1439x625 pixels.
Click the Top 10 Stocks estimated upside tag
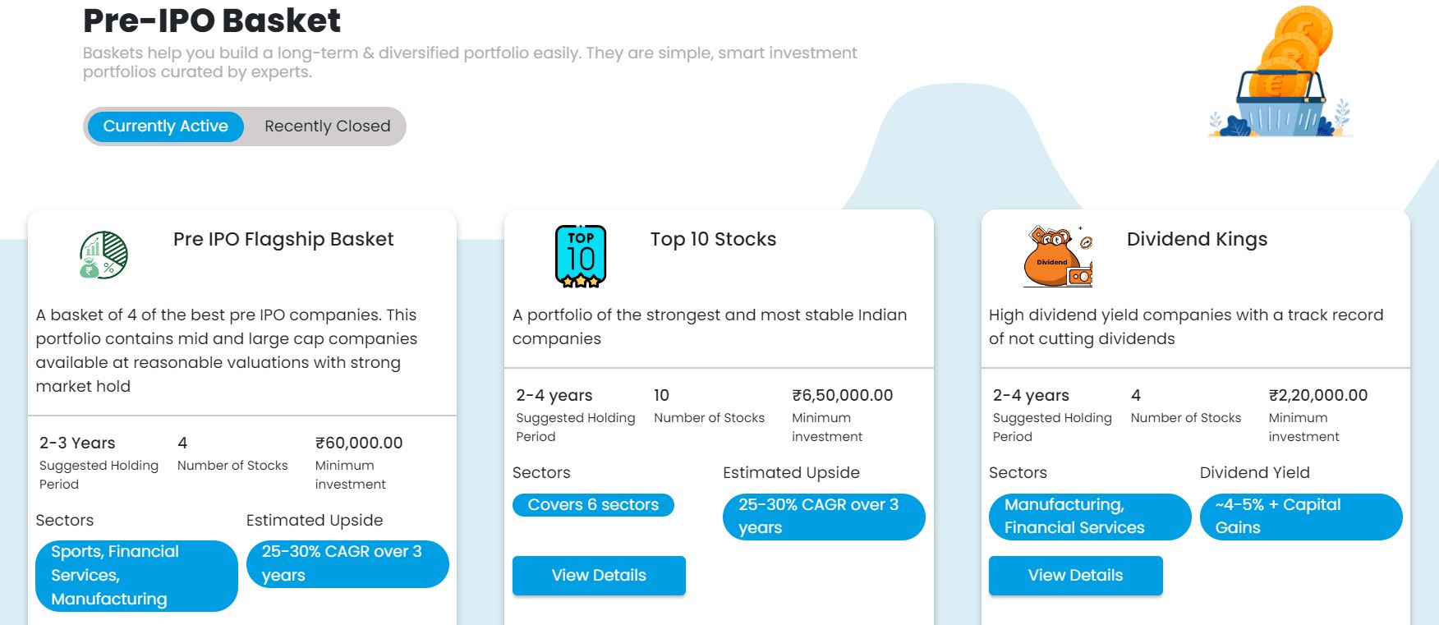click(x=824, y=517)
